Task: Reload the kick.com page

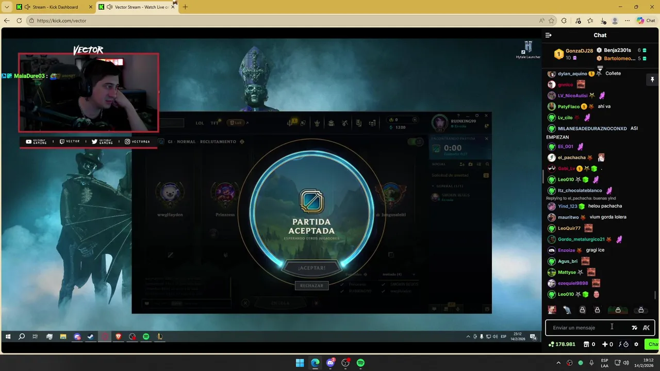Action: [x=19, y=21]
